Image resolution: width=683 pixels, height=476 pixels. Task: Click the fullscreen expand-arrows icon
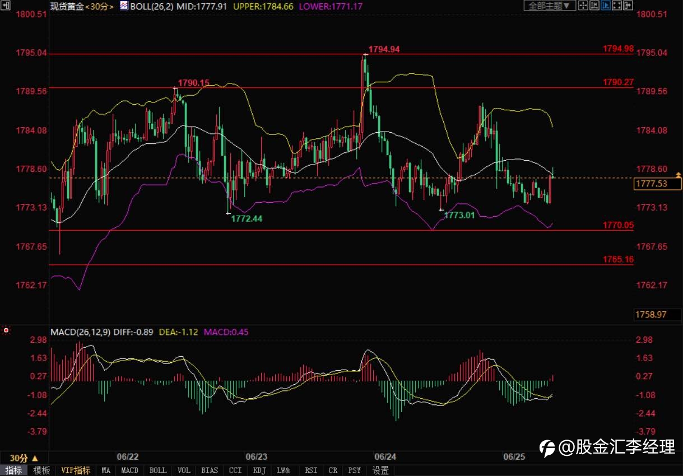coord(617,5)
